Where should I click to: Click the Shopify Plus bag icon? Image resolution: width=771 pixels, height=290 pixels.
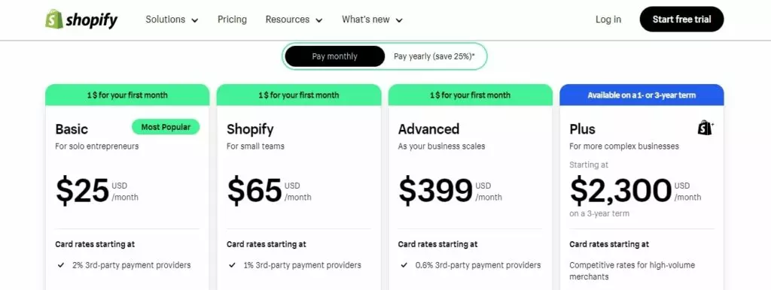[x=705, y=128]
